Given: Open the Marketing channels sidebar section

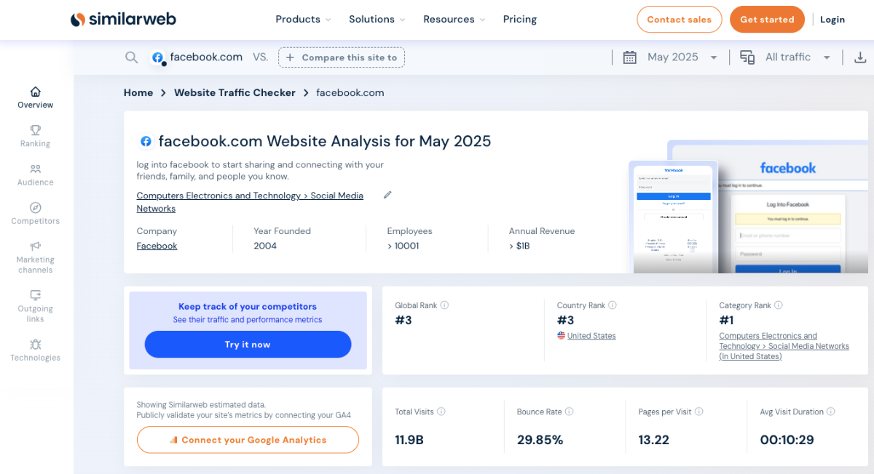Looking at the screenshot, I should tap(36, 257).
